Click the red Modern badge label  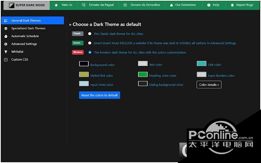coord(78,52)
